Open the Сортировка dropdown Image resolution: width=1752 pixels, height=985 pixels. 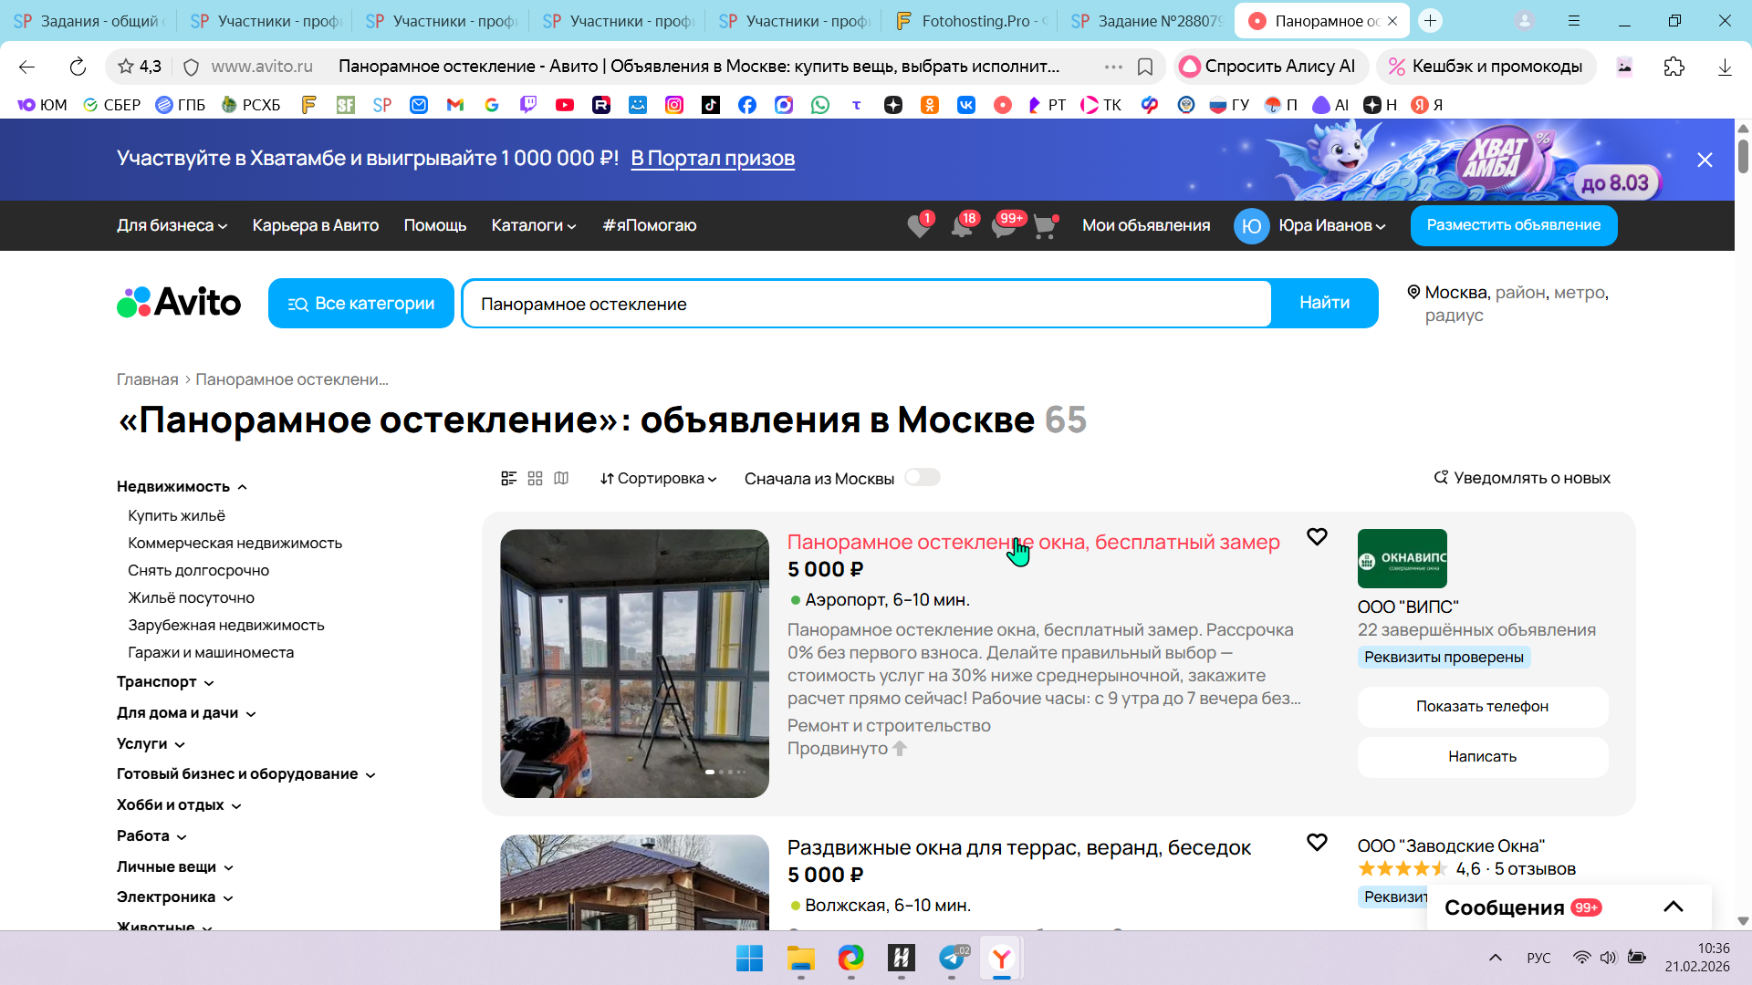[658, 478]
